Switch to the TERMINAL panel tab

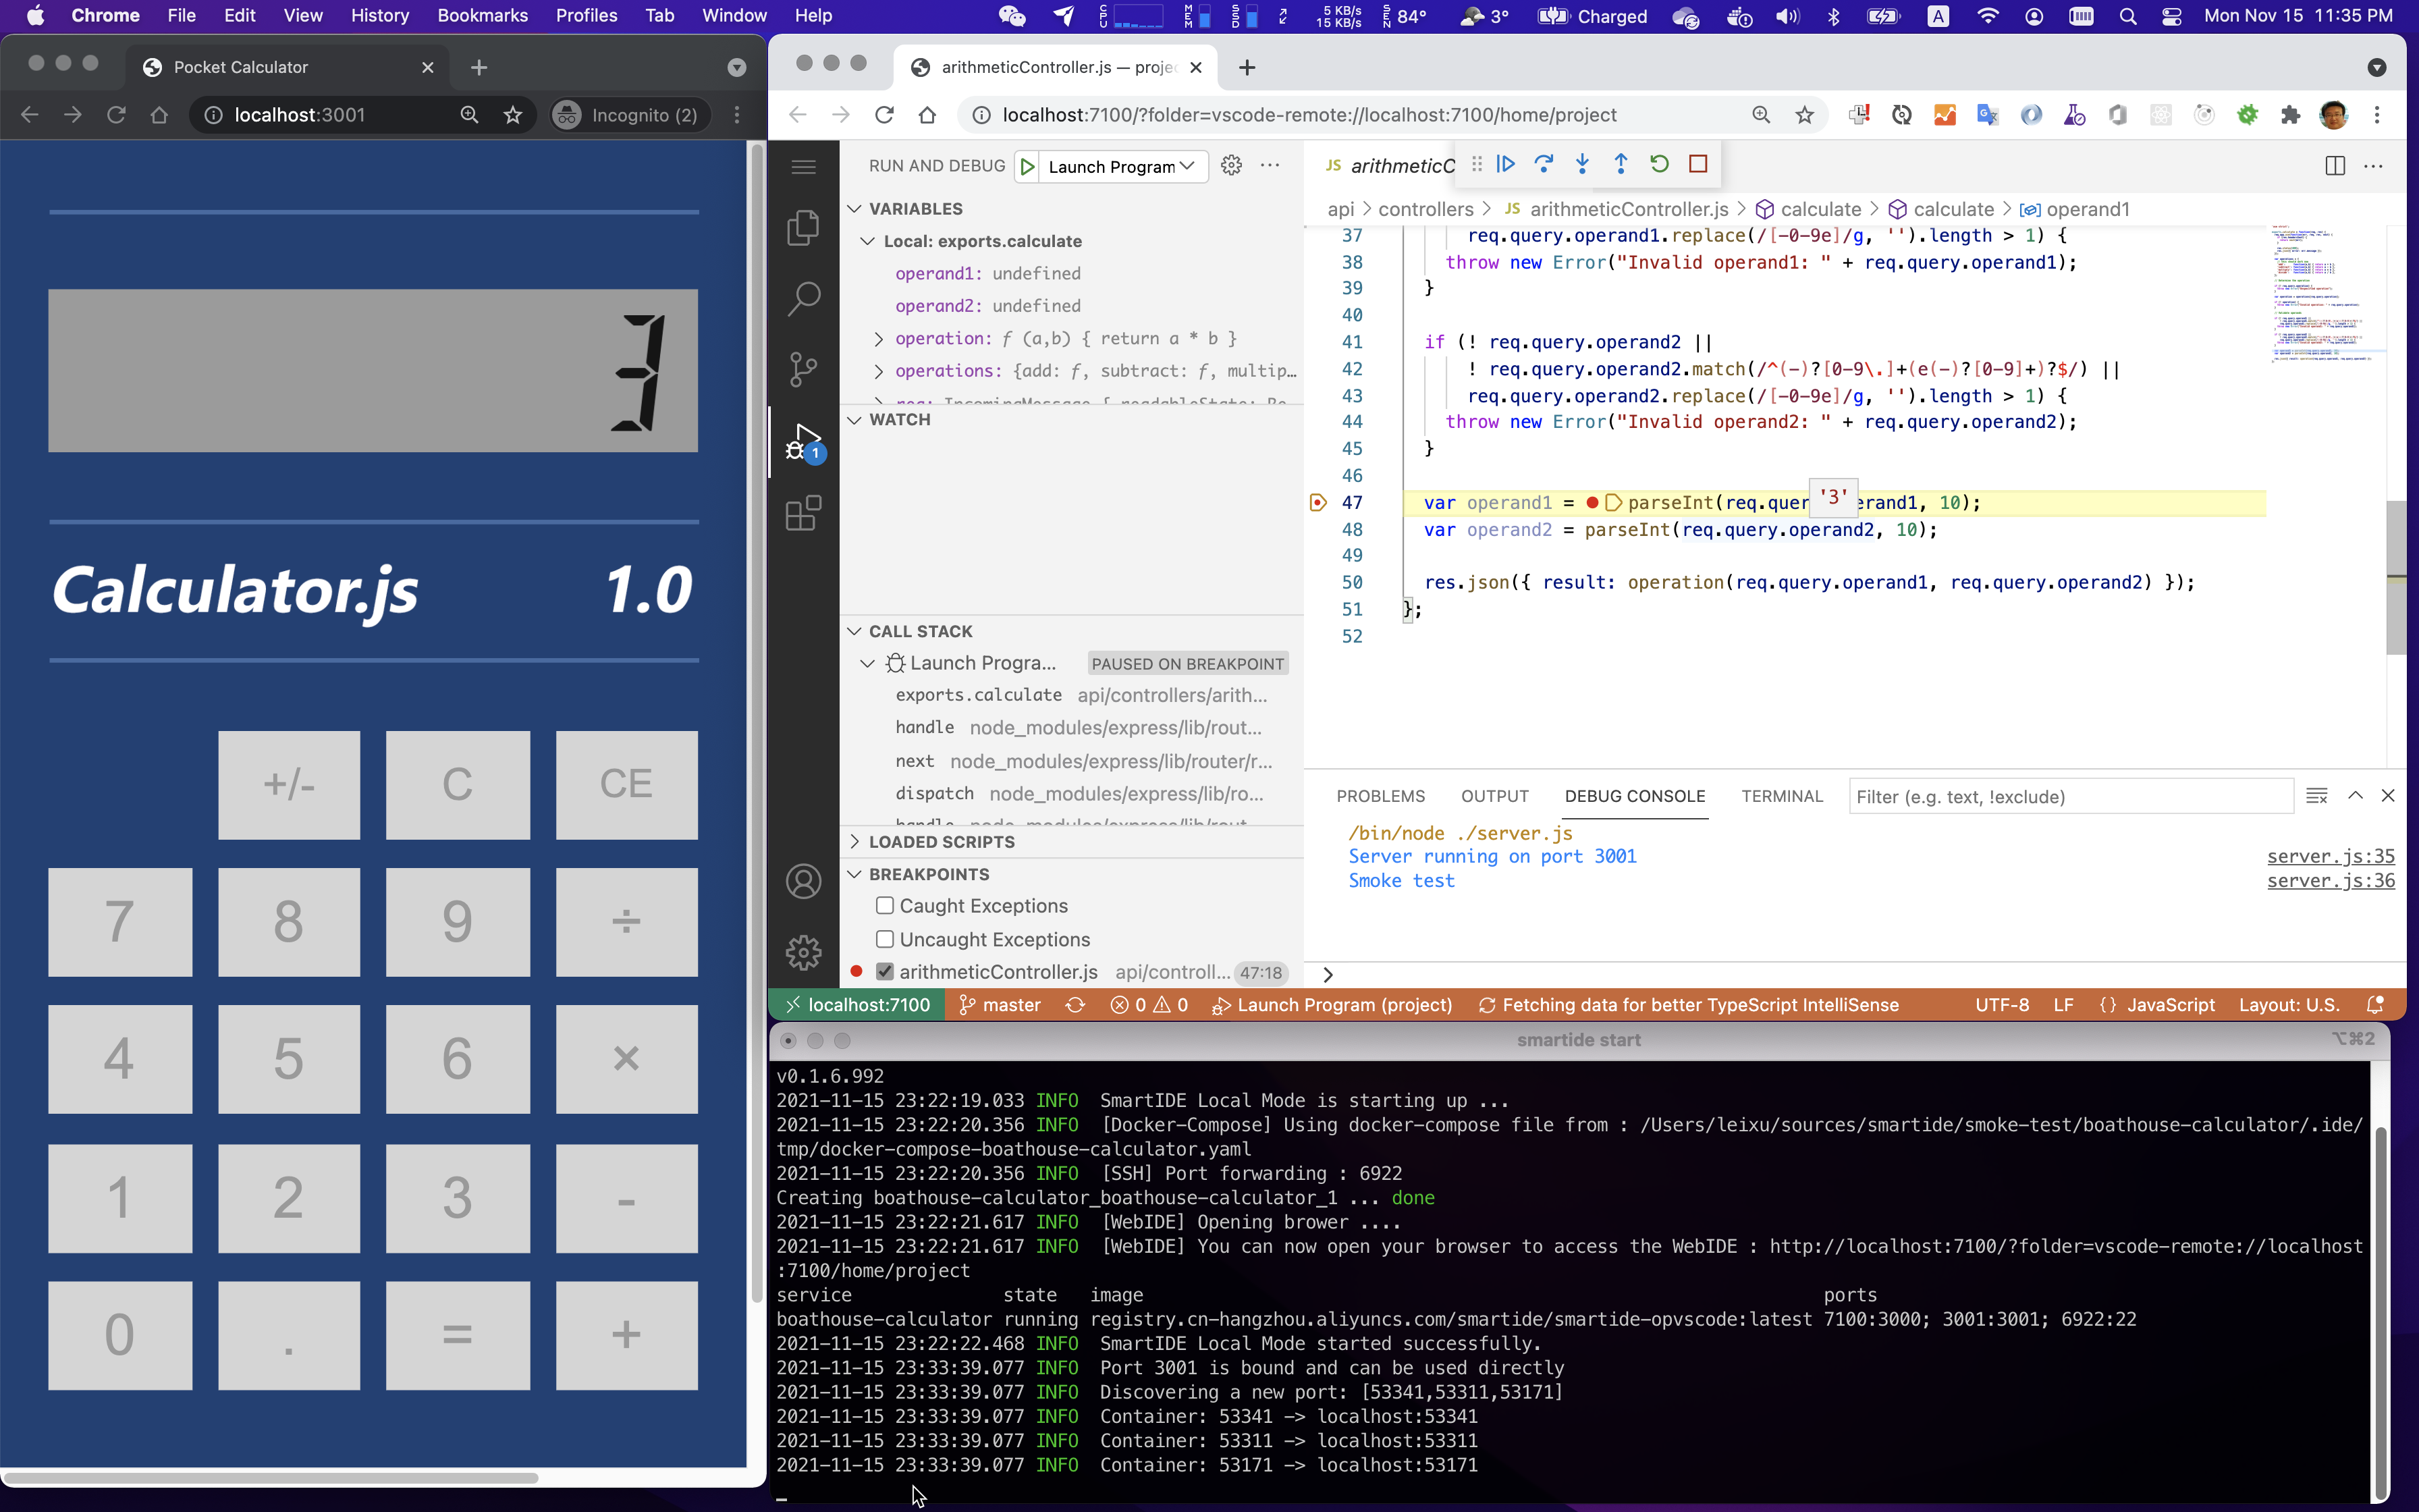tap(1781, 797)
